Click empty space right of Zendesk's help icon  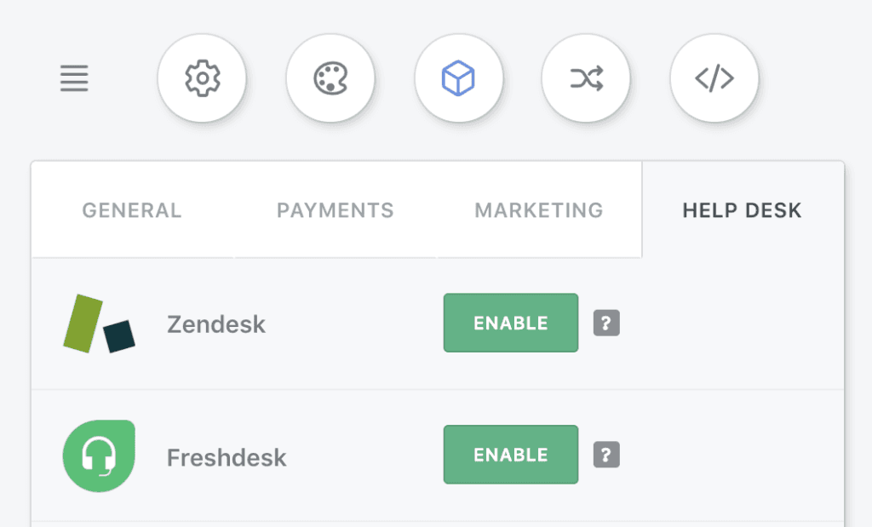[x=731, y=323]
